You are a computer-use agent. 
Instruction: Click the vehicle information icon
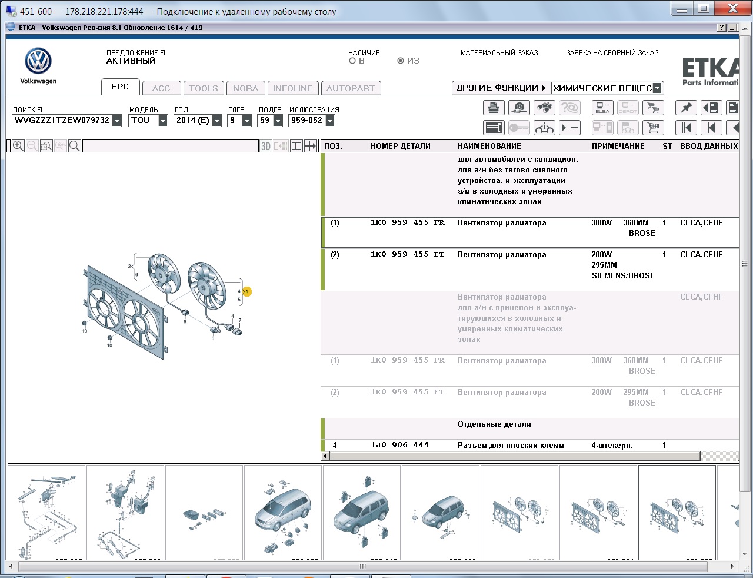pyautogui.click(x=544, y=128)
